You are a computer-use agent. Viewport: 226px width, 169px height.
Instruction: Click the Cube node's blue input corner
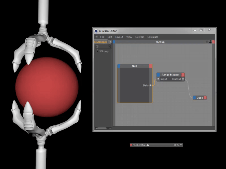(195, 98)
